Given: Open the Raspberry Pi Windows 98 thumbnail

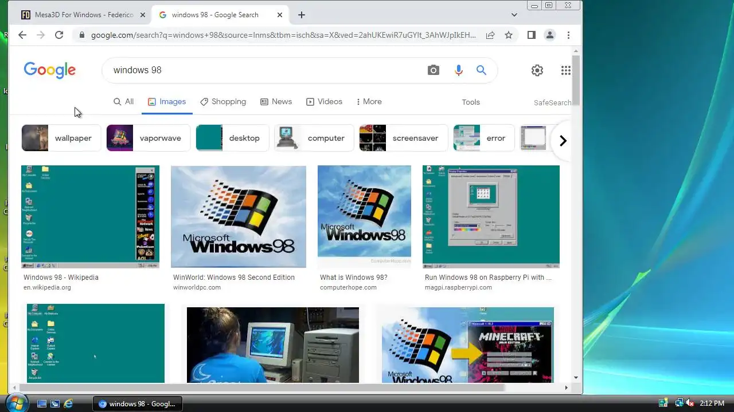Looking at the screenshot, I should point(491,217).
